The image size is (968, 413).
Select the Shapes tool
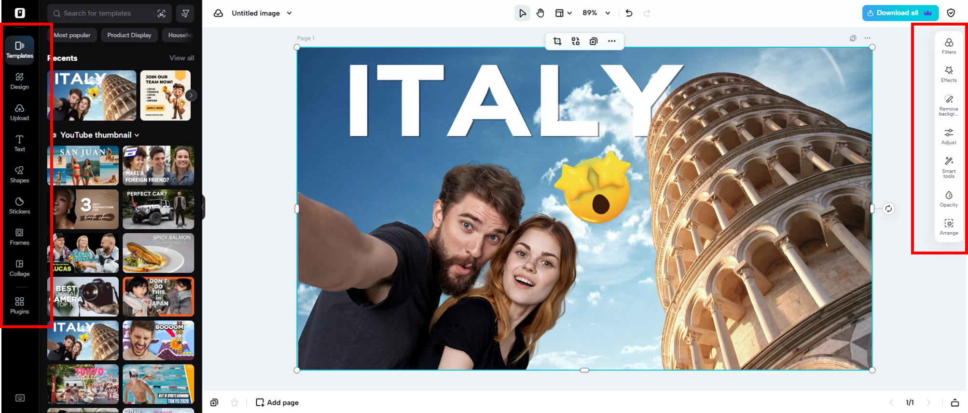19,174
